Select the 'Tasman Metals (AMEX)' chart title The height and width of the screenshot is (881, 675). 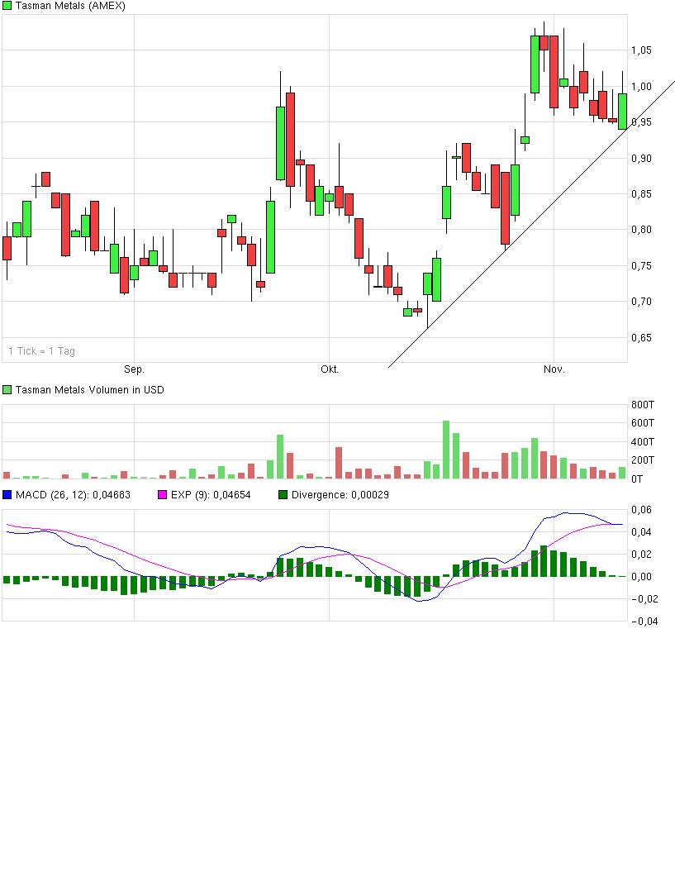(x=65, y=6)
